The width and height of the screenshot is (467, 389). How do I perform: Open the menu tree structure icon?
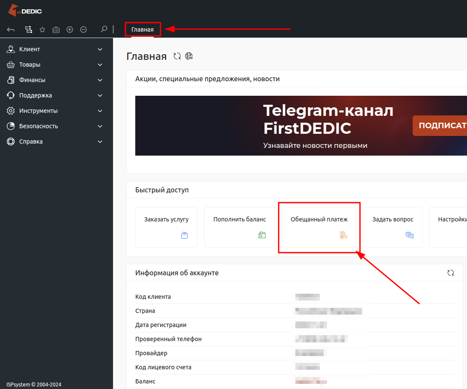point(29,29)
